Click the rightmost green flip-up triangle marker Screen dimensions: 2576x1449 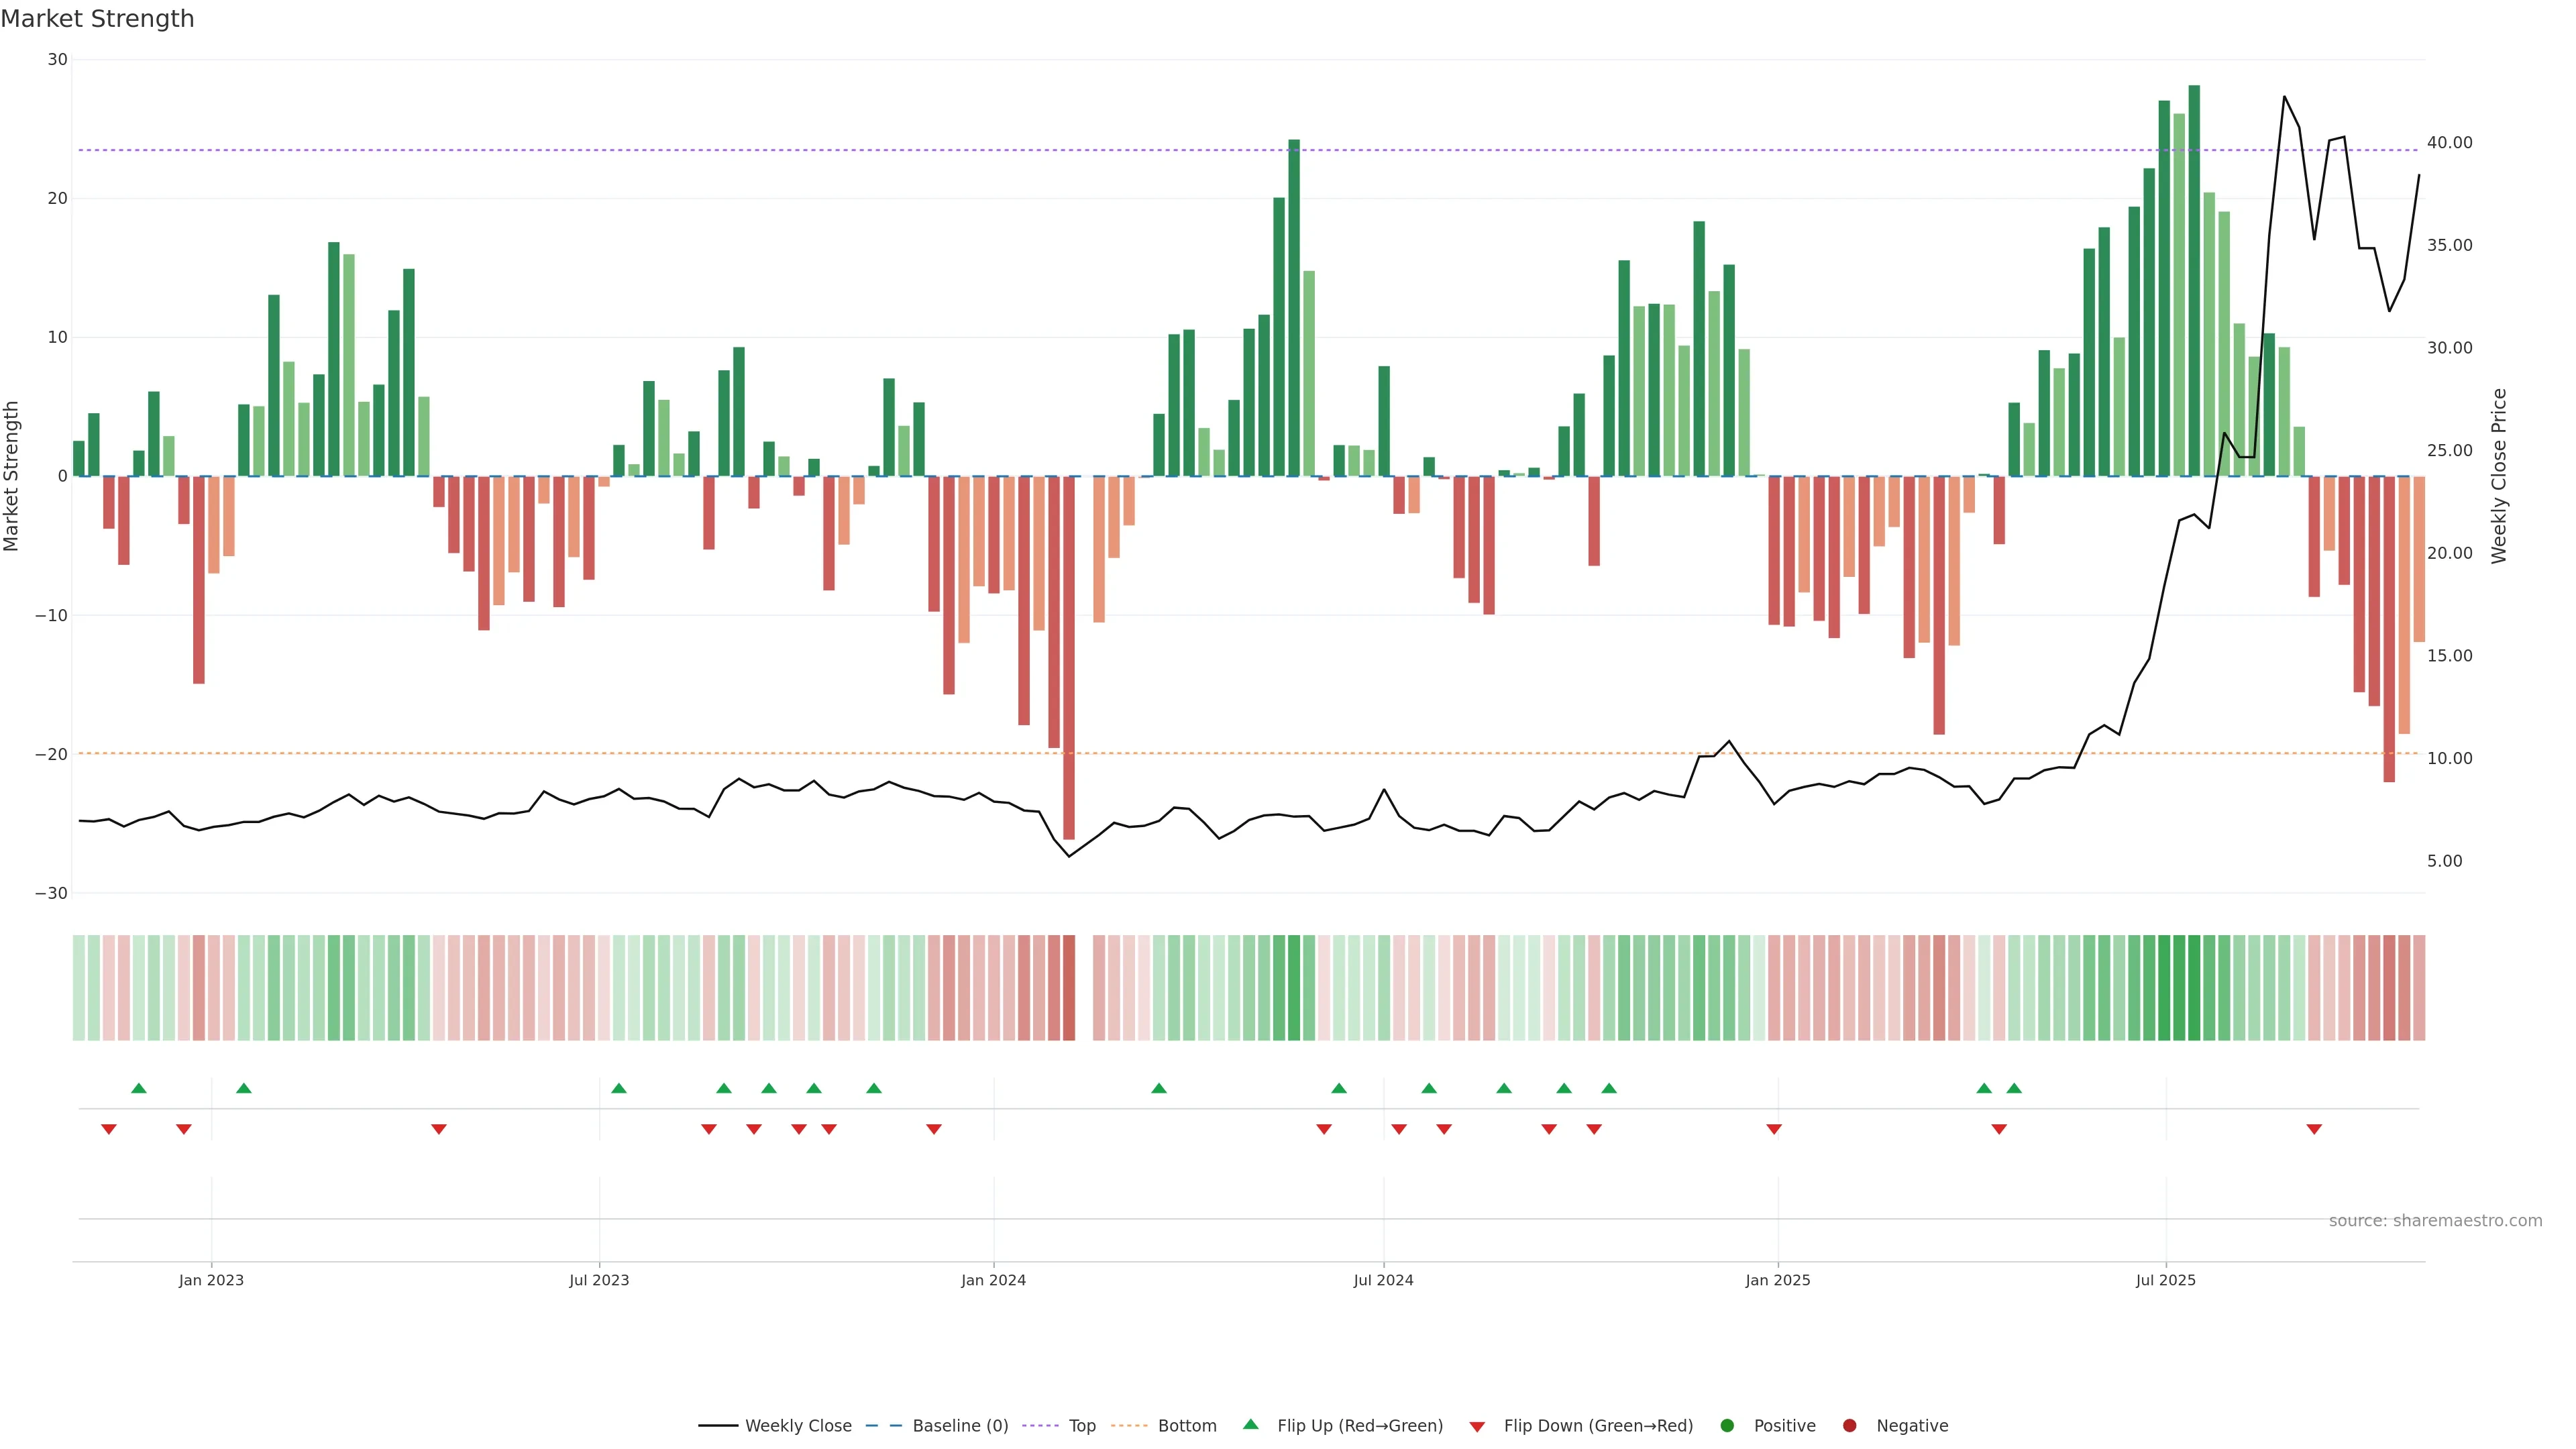pyautogui.click(x=2014, y=1088)
